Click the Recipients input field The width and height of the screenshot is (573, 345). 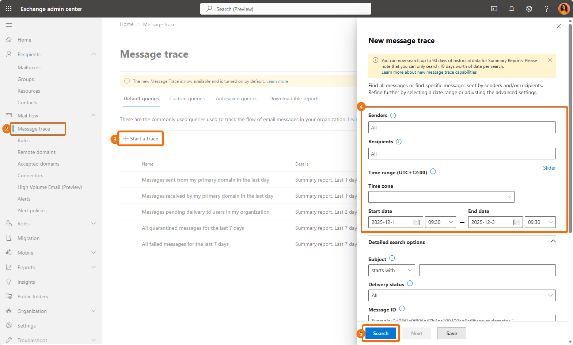[x=462, y=154]
